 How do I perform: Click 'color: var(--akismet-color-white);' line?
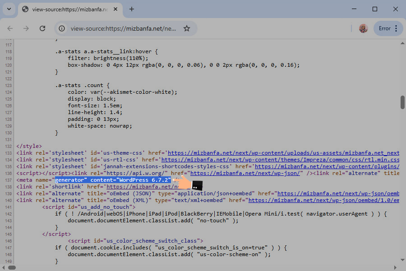click(122, 92)
